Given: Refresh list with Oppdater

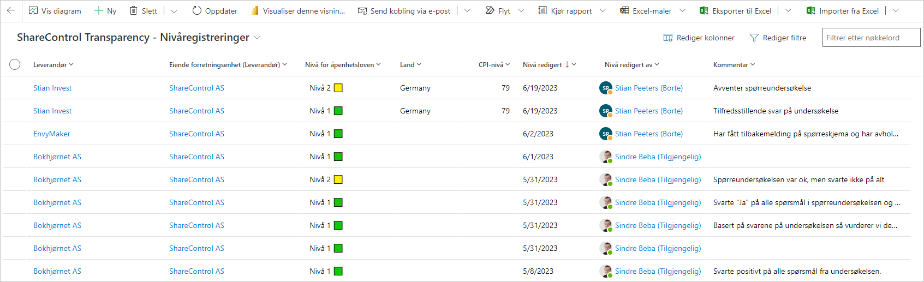Looking at the screenshot, I should 215,11.
